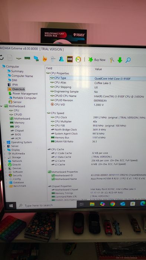
Task: Expand the Server category arrow
Action: pos(4,146)
